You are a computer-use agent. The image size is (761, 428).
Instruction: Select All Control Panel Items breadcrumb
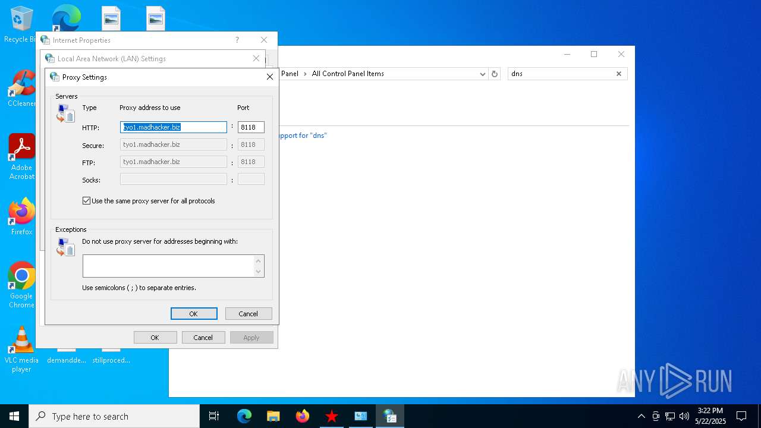pos(348,74)
